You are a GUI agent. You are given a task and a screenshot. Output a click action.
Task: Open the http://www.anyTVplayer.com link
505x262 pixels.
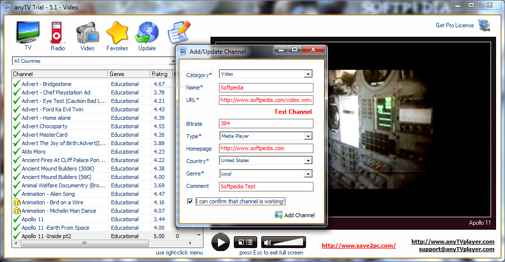[453, 242]
